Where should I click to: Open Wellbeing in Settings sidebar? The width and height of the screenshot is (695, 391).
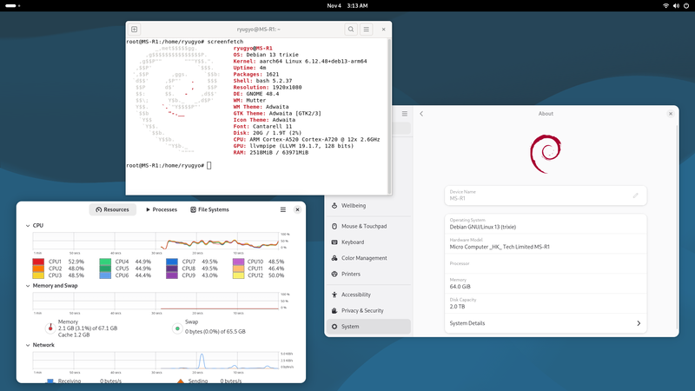click(x=368, y=206)
